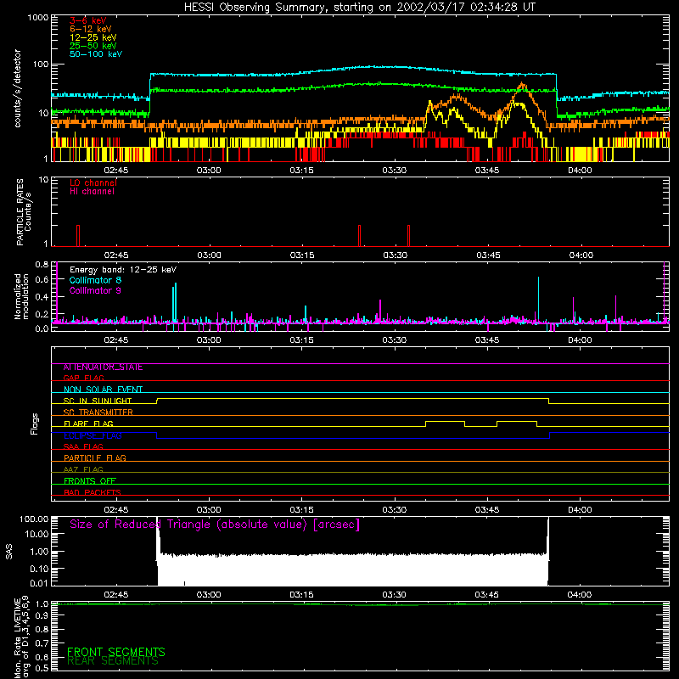Pick the green 25-50 keV legend label

coord(93,46)
